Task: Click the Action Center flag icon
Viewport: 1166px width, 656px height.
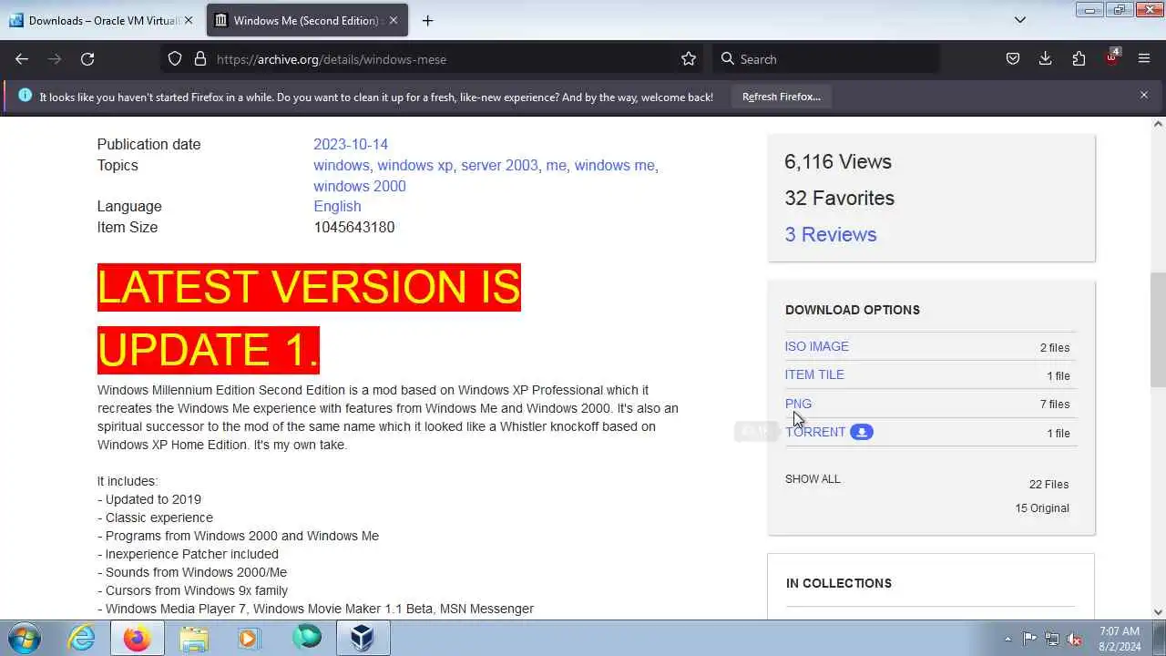Action: (x=1029, y=639)
